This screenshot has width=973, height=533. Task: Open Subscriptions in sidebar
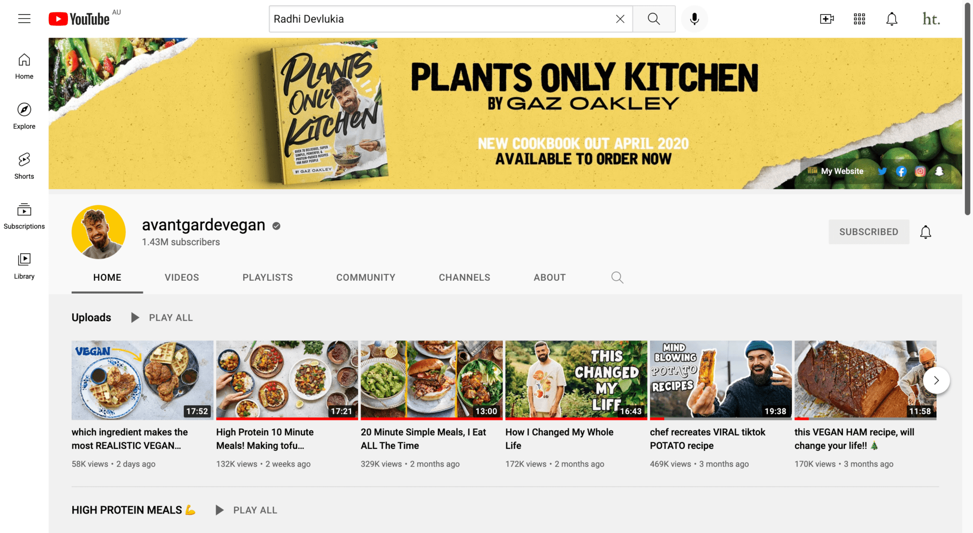(24, 216)
